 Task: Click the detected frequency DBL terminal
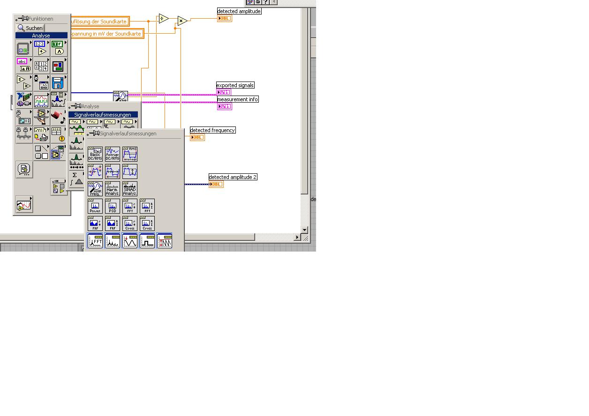click(x=197, y=137)
